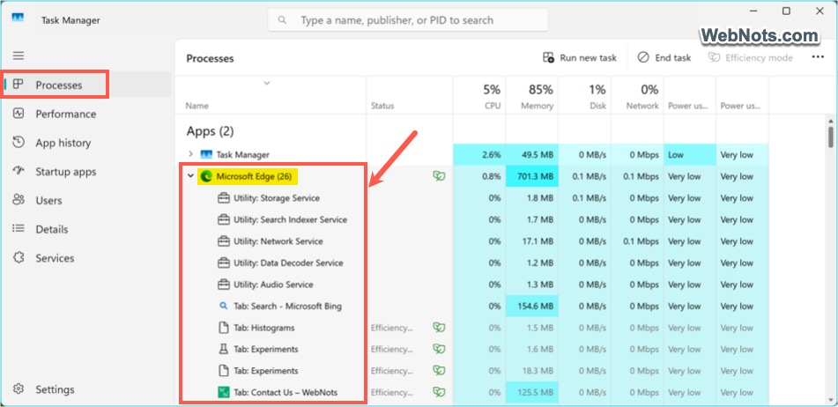The height and width of the screenshot is (407, 838).
Task: Sort by Disk column header
Action: click(x=585, y=96)
